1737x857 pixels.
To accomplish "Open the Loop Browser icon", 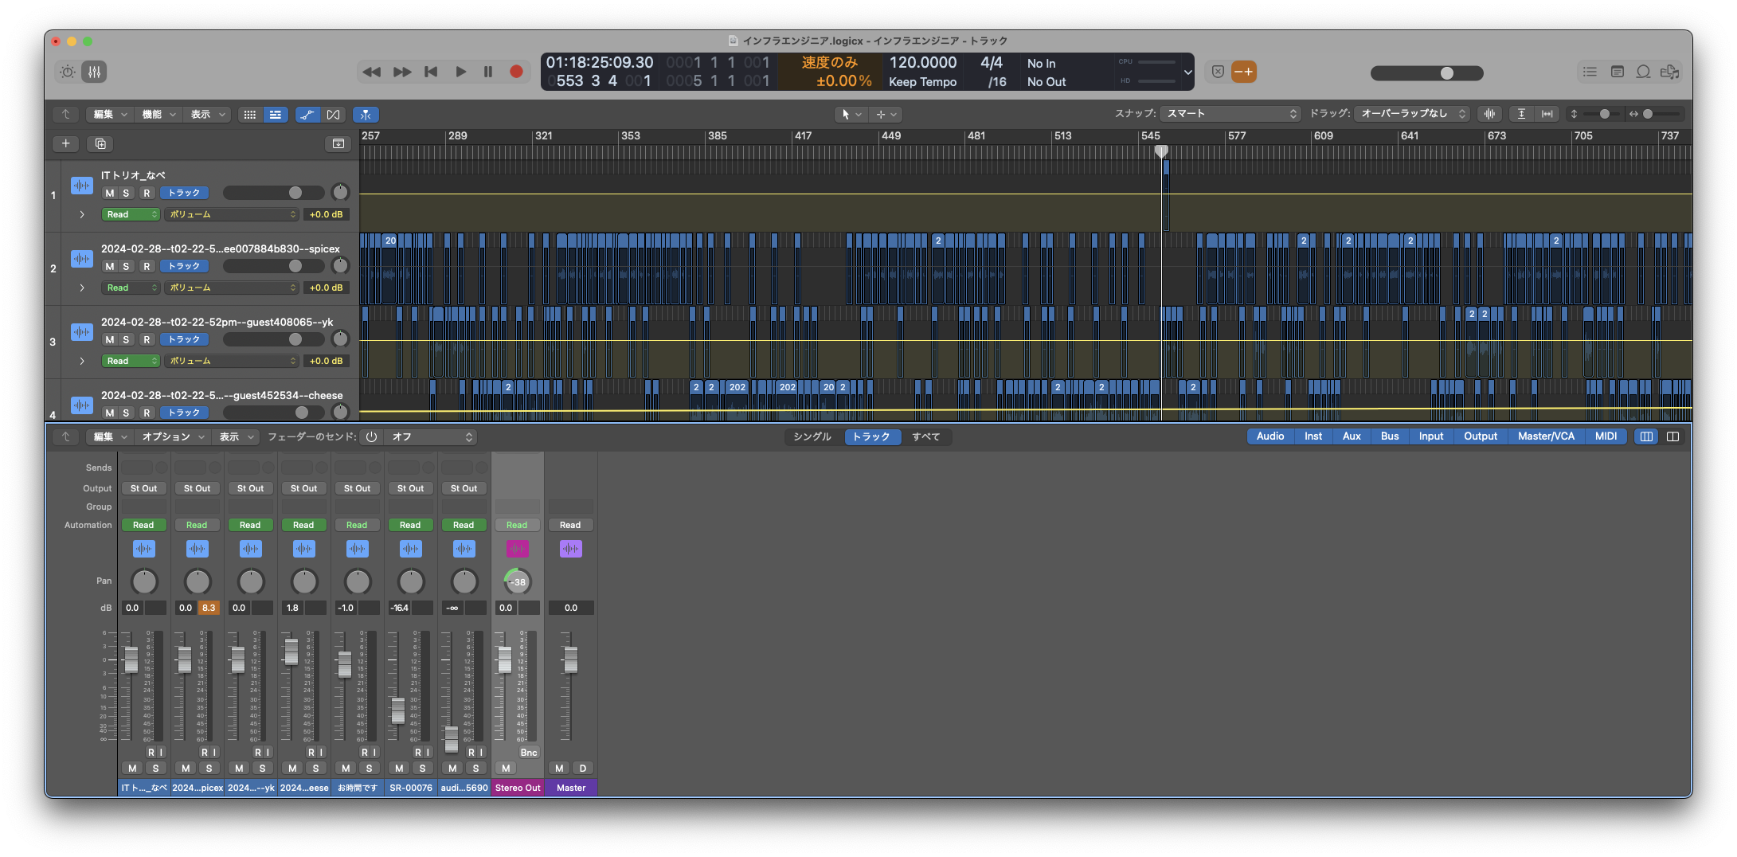I will click(1643, 72).
